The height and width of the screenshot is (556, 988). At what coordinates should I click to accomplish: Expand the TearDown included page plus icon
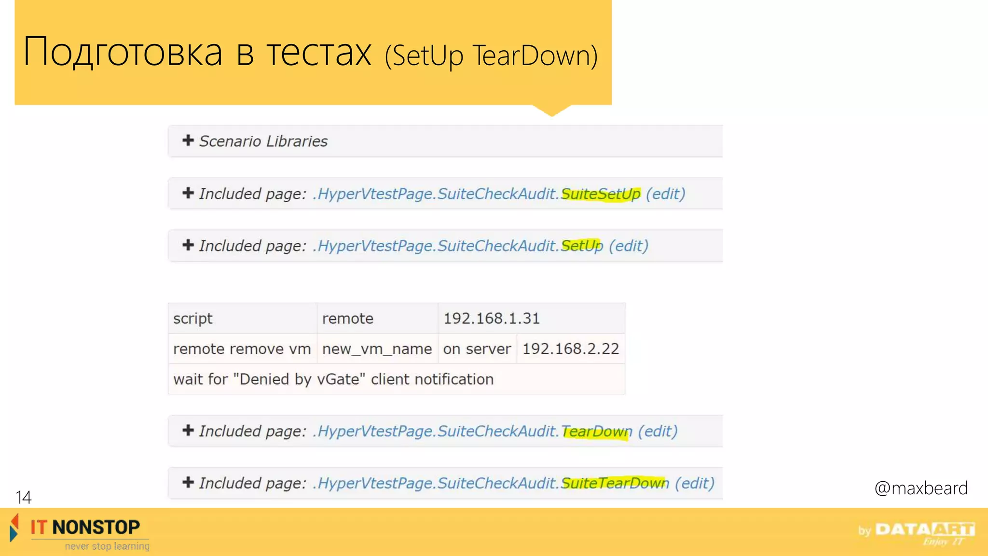tap(188, 431)
